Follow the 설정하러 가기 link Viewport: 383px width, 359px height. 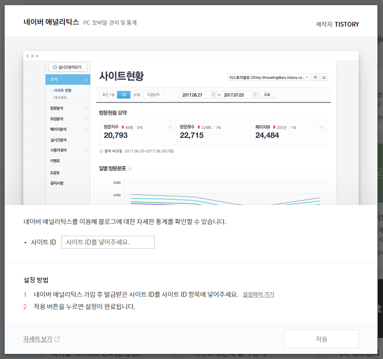click(x=258, y=295)
